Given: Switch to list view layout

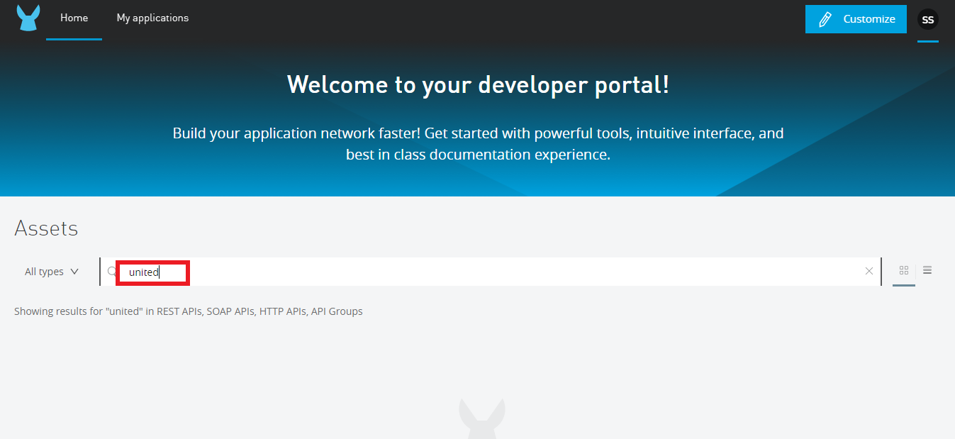Looking at the screenshot, I should pyautogui.click(x=927, y=270).
